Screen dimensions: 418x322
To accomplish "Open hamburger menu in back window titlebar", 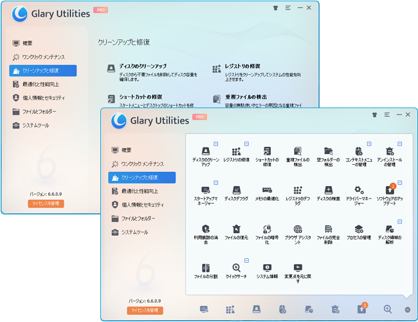I will pos(288,8).
